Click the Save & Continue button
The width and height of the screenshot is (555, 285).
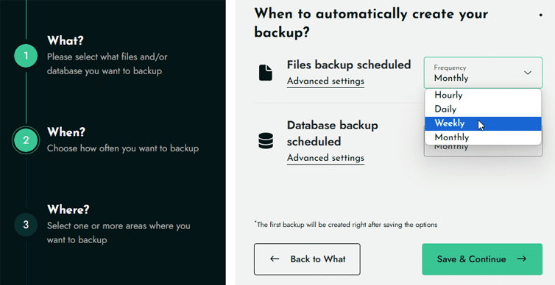482,259
